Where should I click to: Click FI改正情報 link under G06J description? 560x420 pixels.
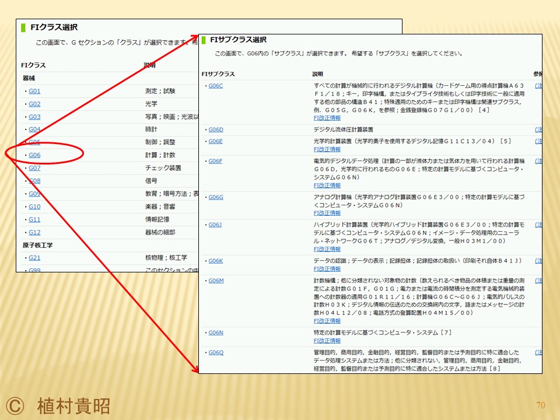point(327,249)
